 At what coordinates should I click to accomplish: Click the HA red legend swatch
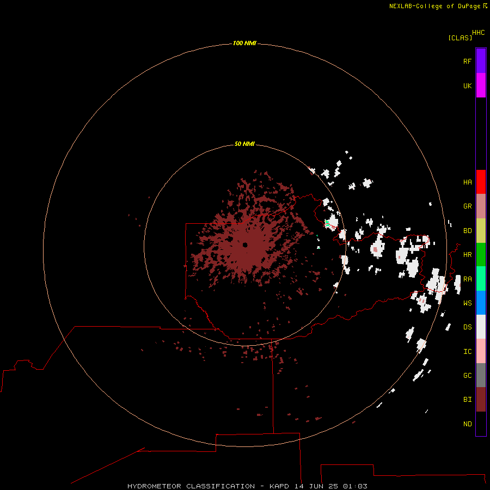481,182
